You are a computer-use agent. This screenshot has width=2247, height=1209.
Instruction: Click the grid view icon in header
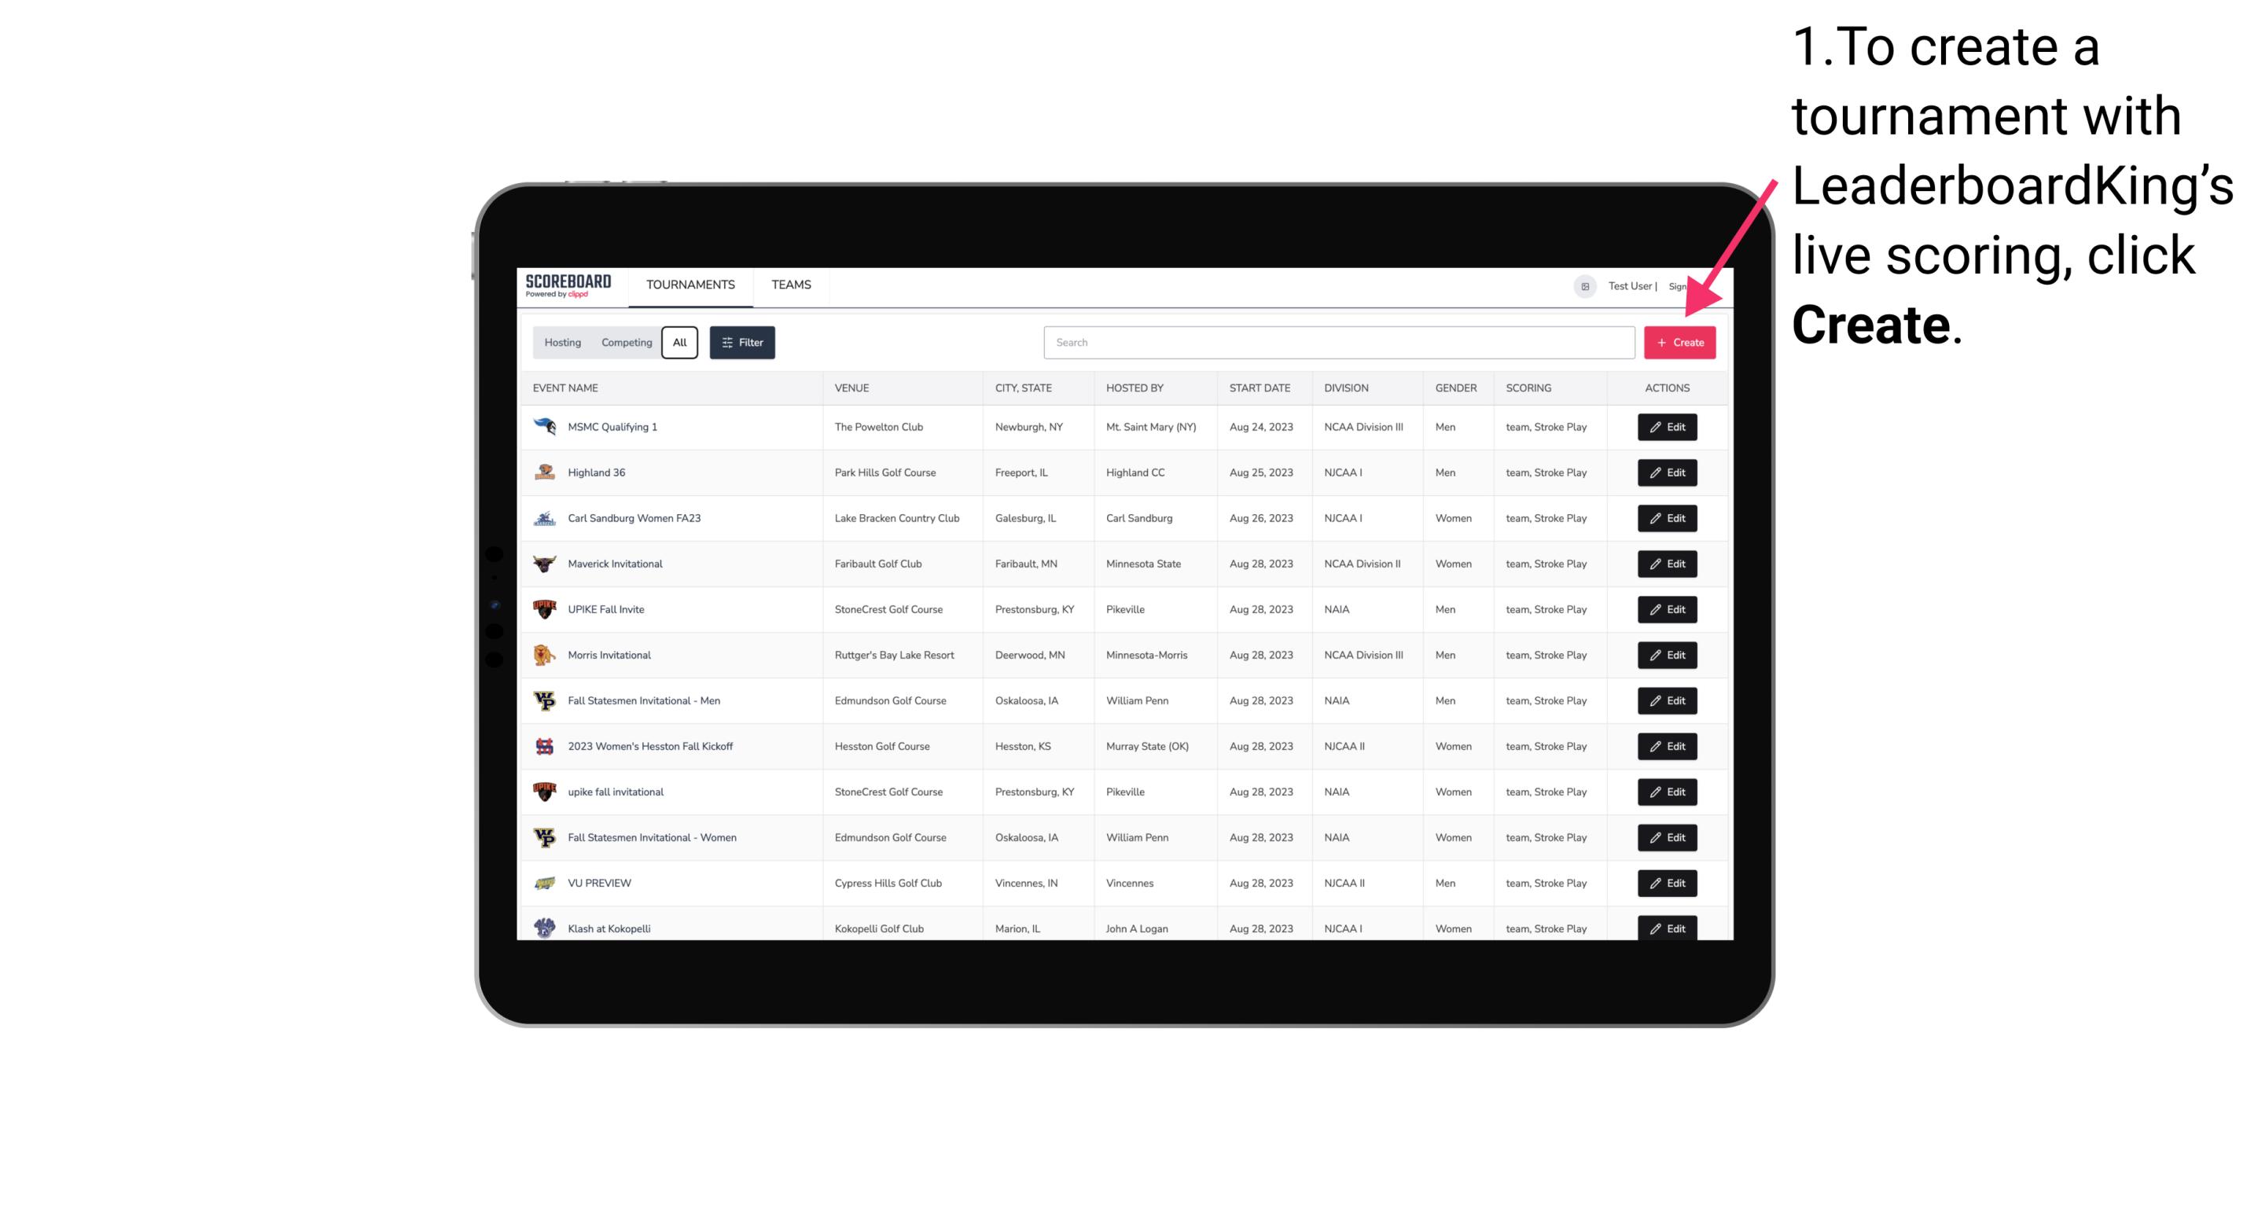(1584, 285)
